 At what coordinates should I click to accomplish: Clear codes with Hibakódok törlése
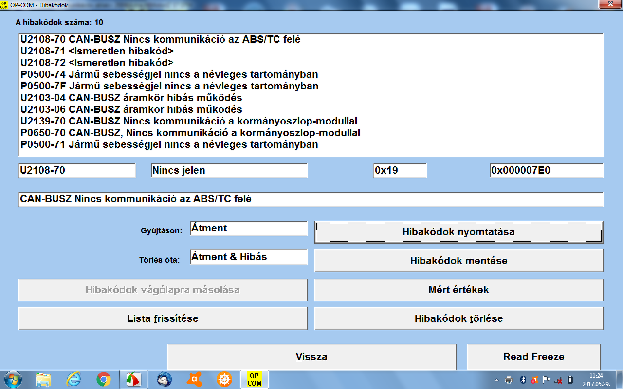pos(458,319)
